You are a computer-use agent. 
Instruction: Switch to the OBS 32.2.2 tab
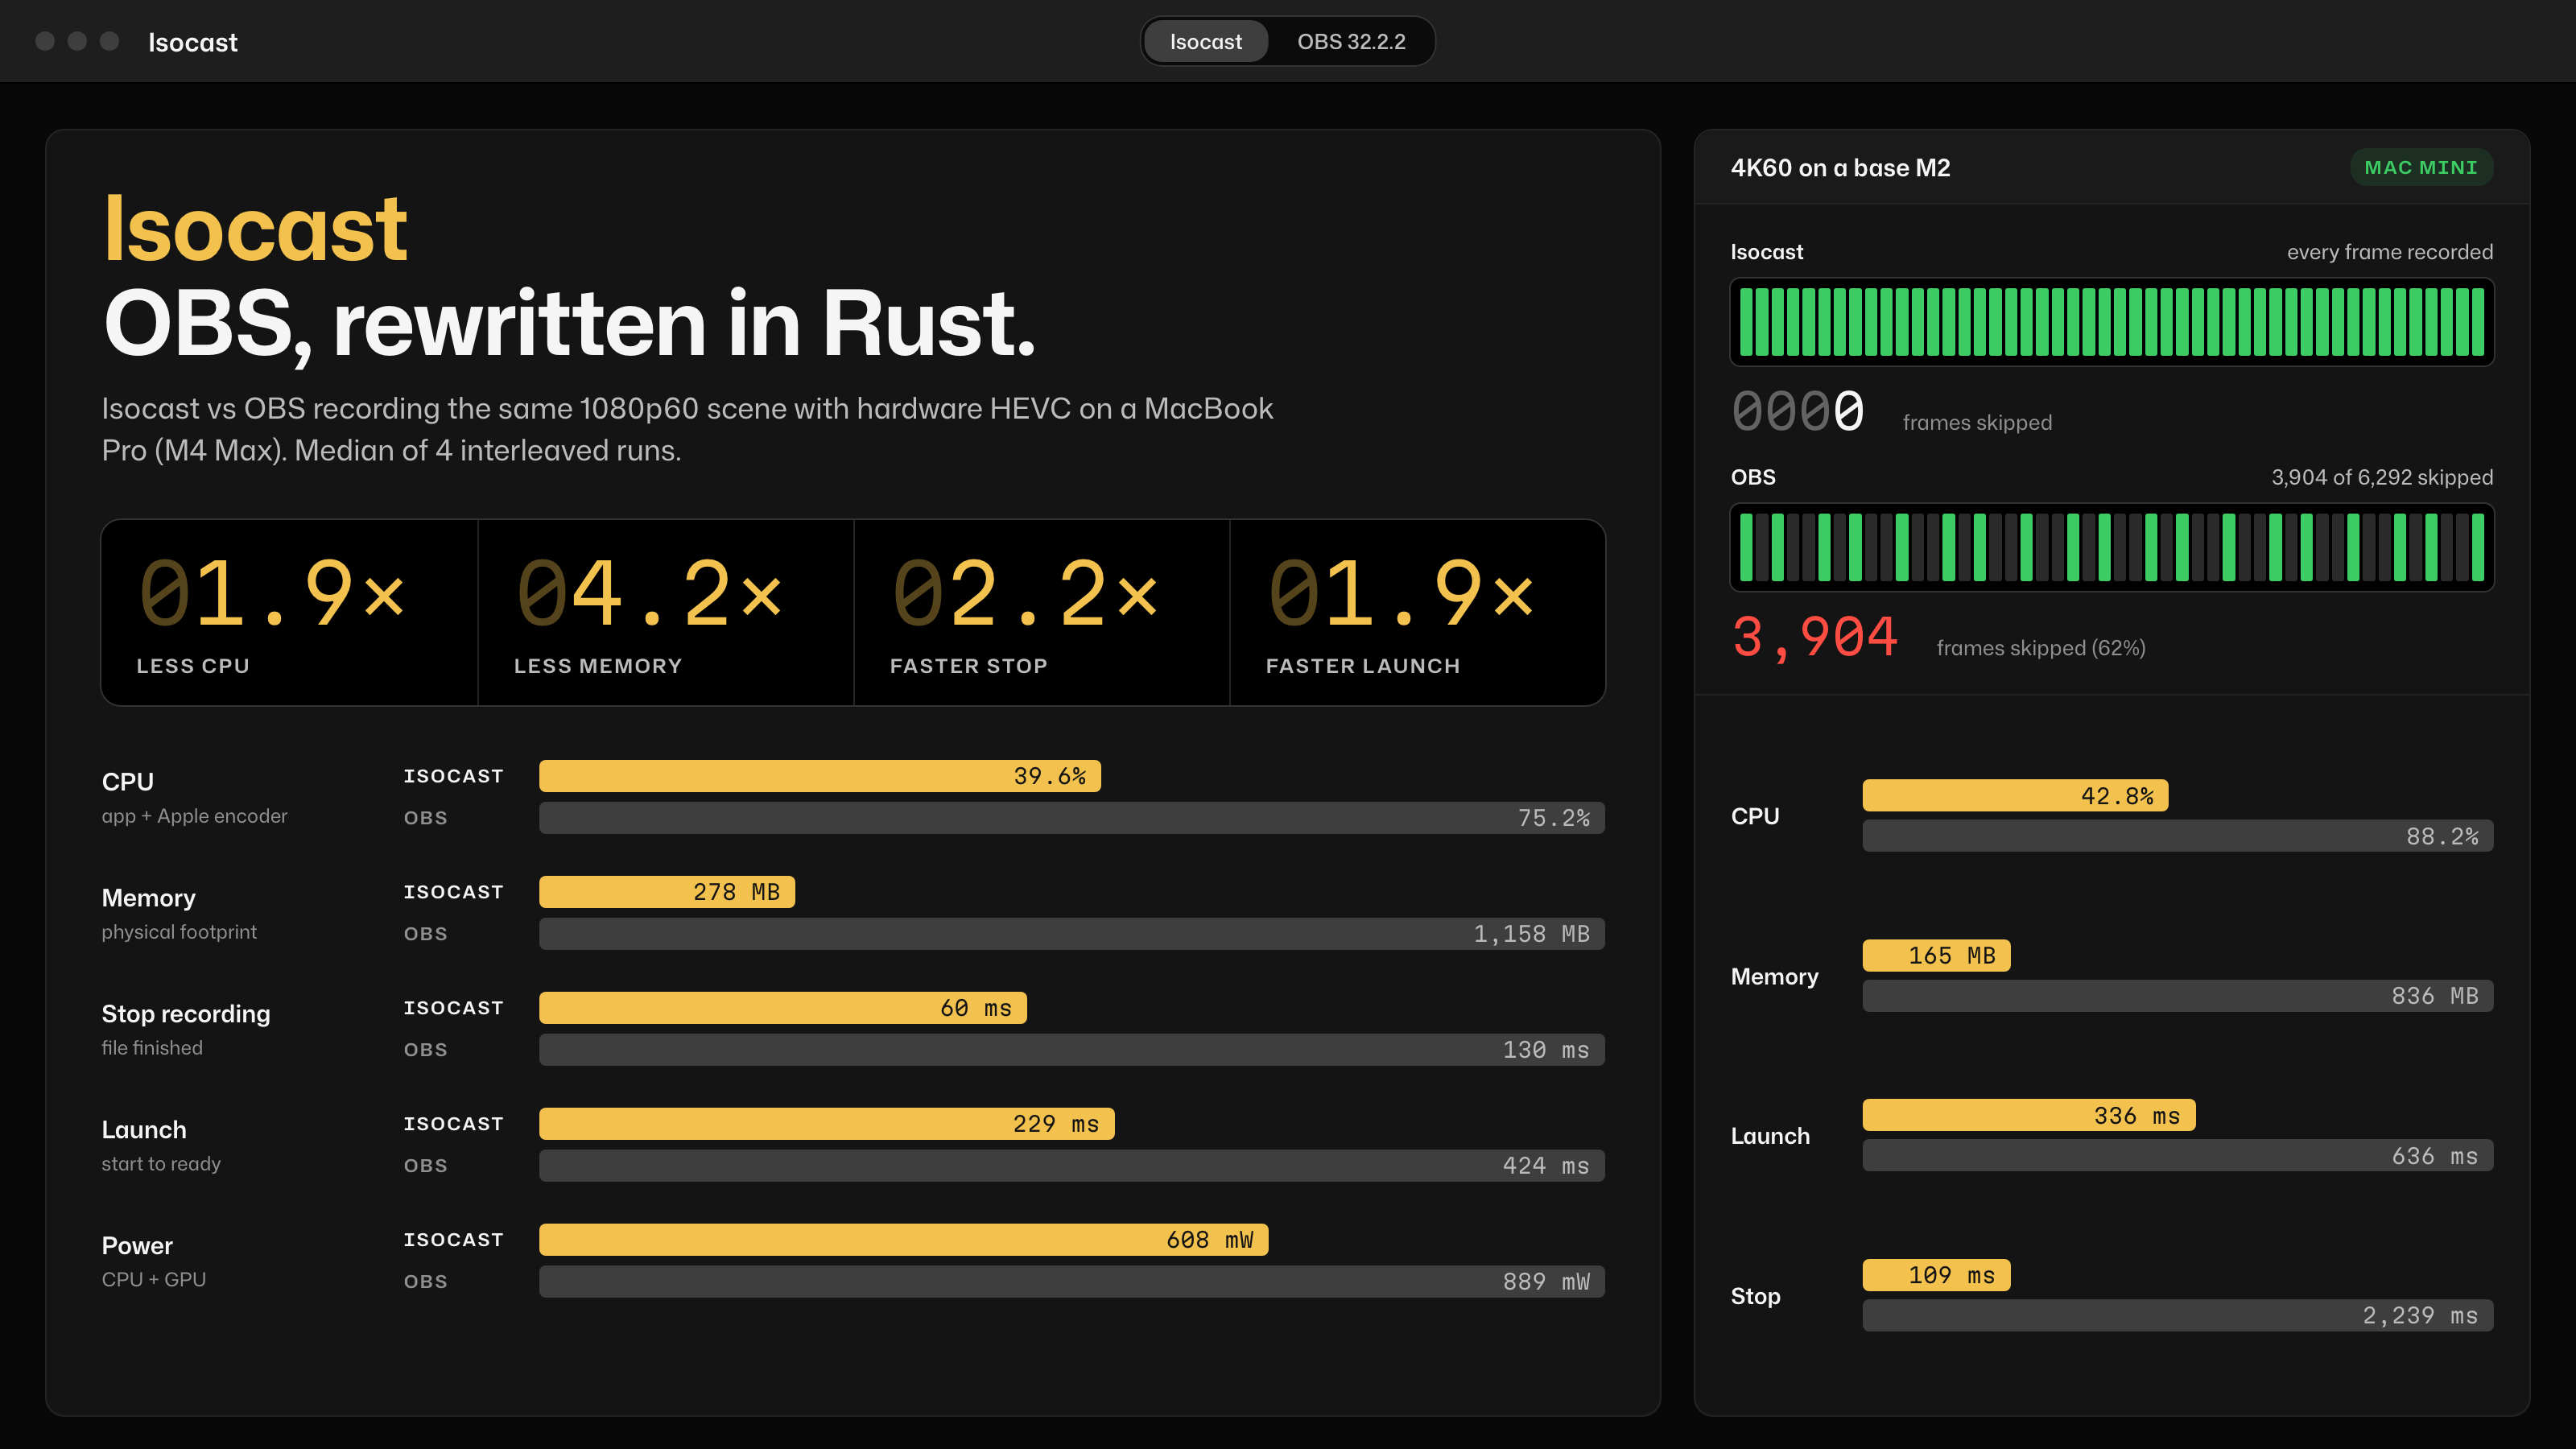pos(1351,42)
